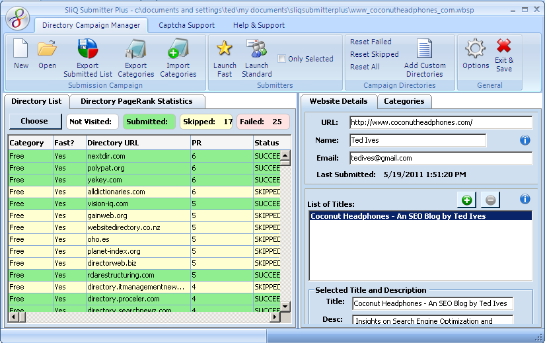Click the Email input field
545x343 pixels.
point(441,158)
